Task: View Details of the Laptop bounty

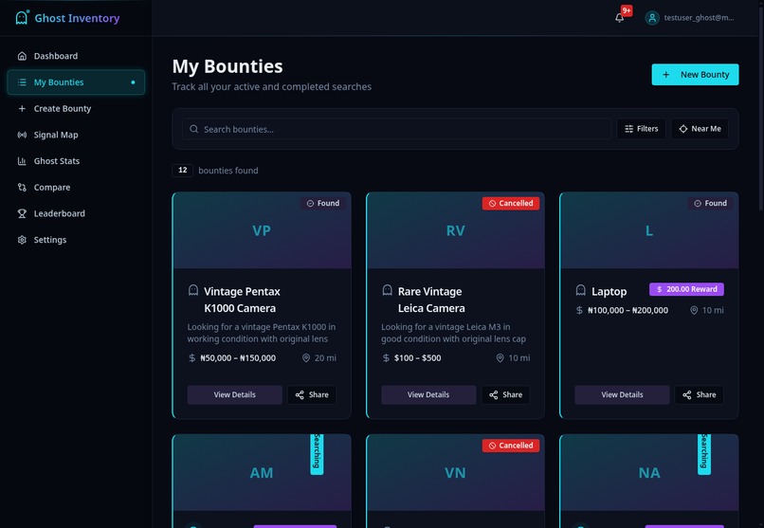Action: click(622, 395)
